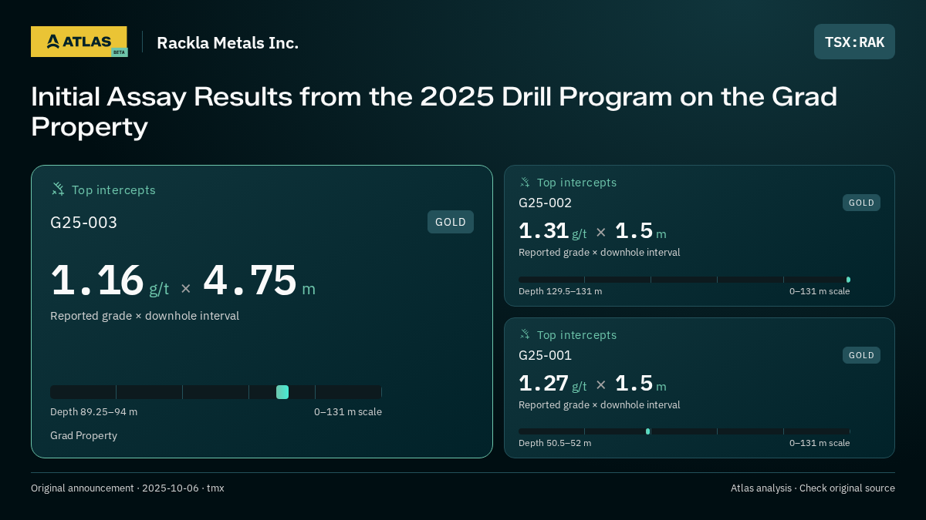
Task: Click the Rackla Metals Inc. company name
Action: pyautogui.click(x=228, y=42)
